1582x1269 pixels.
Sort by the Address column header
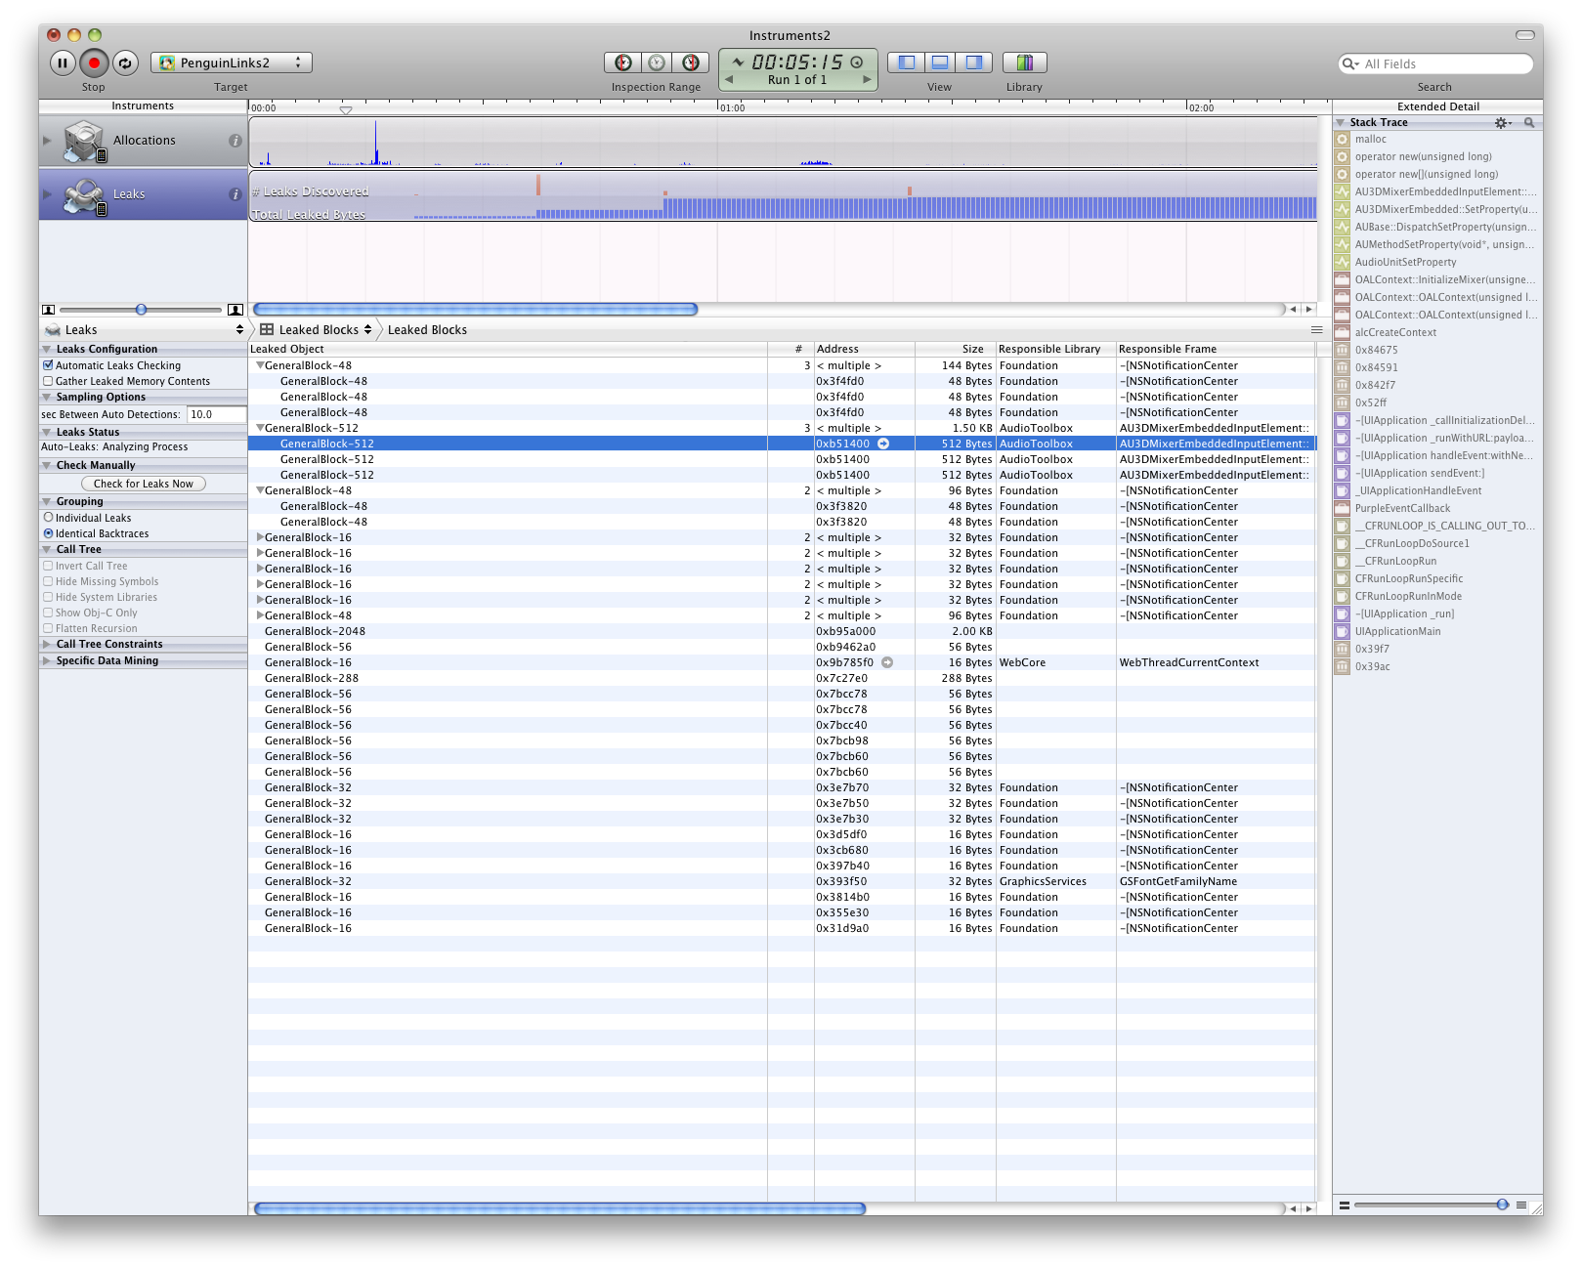865,349
